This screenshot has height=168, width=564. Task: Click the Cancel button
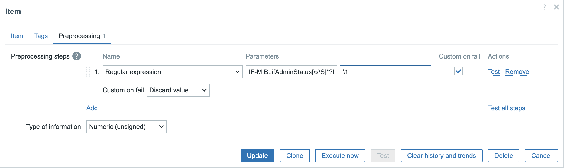click(x=541, y=156)
